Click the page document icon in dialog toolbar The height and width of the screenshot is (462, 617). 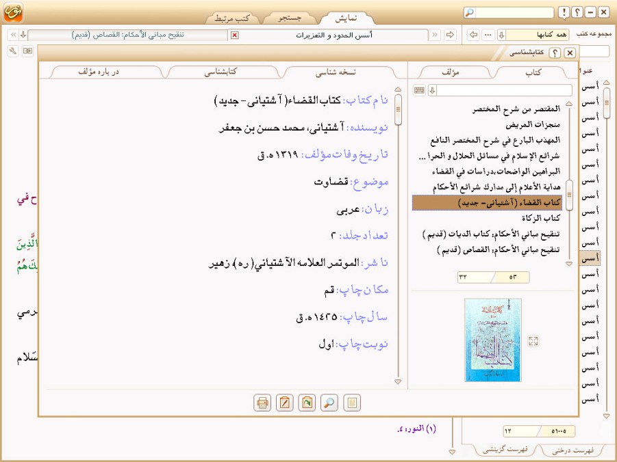coord(352,403)
